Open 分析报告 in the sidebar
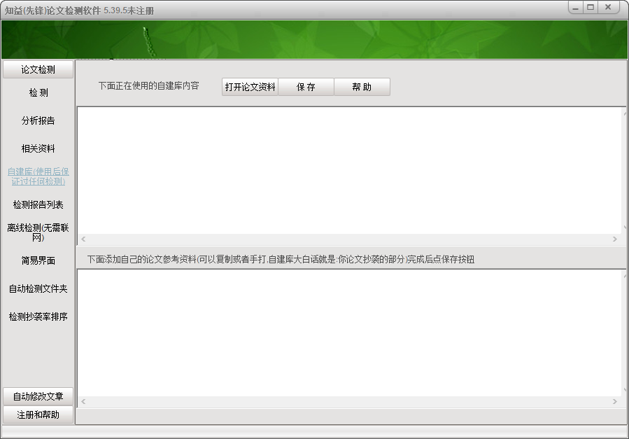The image size is (629, 439). [38, 120]
